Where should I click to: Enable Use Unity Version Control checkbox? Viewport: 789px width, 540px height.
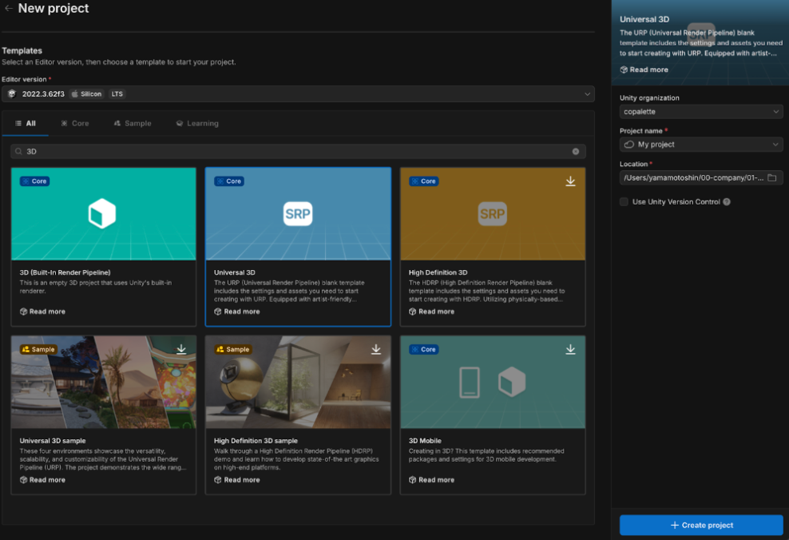624,202
